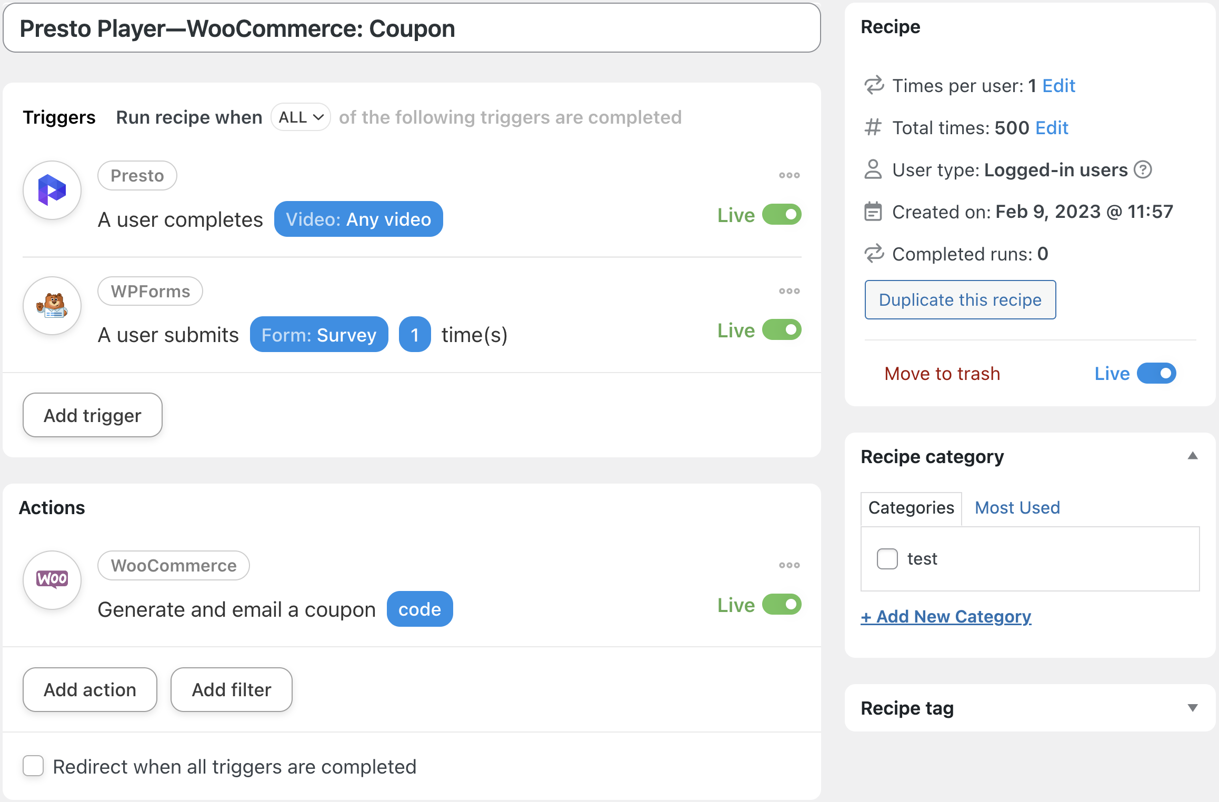Image resolution: width=1219 pixels, height=802 pixels.
Task: Enable Redirect when all triggers are completed
Action: coord(33,766)
